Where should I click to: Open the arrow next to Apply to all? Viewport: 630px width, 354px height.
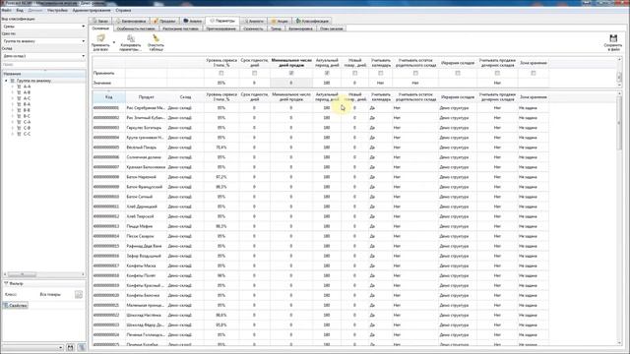(x=114, y=42)
